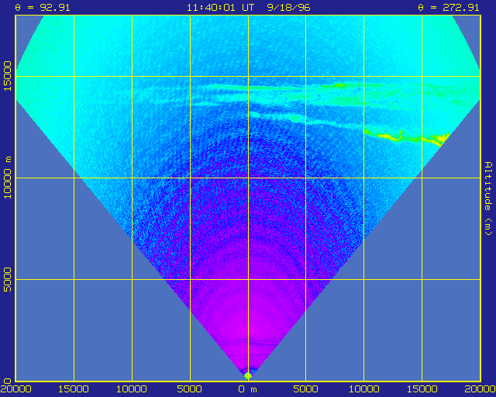
Task: Select the "9/18/96" date text
Action: [288, 7]
